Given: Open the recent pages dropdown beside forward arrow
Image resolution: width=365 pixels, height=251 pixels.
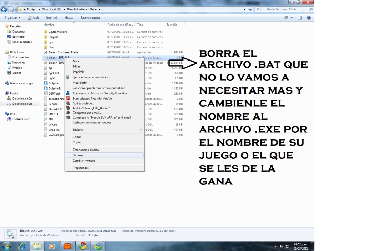Looking at the screenshot, I should 16,10.
